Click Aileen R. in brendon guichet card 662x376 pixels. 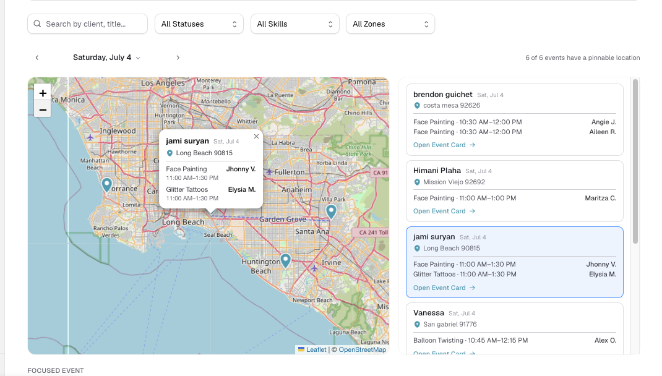click(603, 132)
